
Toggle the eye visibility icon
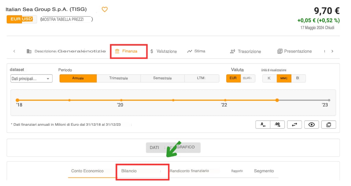[311, 125]
